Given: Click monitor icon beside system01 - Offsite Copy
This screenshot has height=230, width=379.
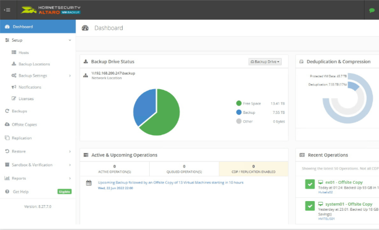Looking at the screenshot, I should [x=320, y=204].
